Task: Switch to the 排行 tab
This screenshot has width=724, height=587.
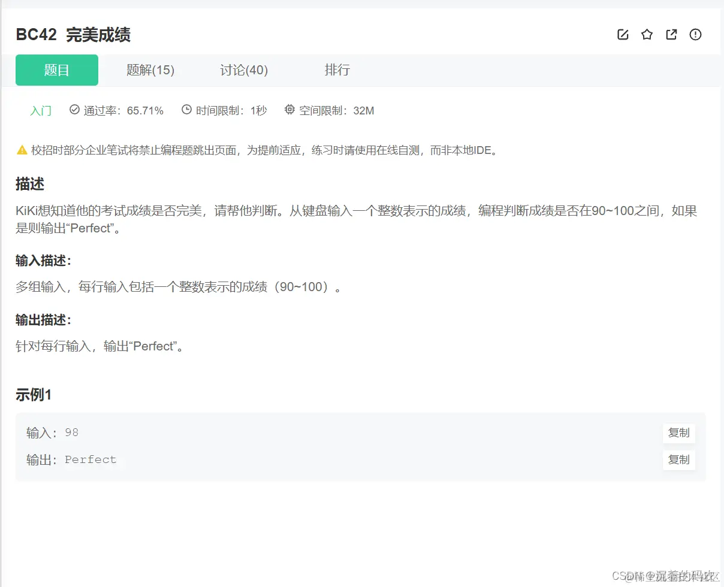Action: 337,70
